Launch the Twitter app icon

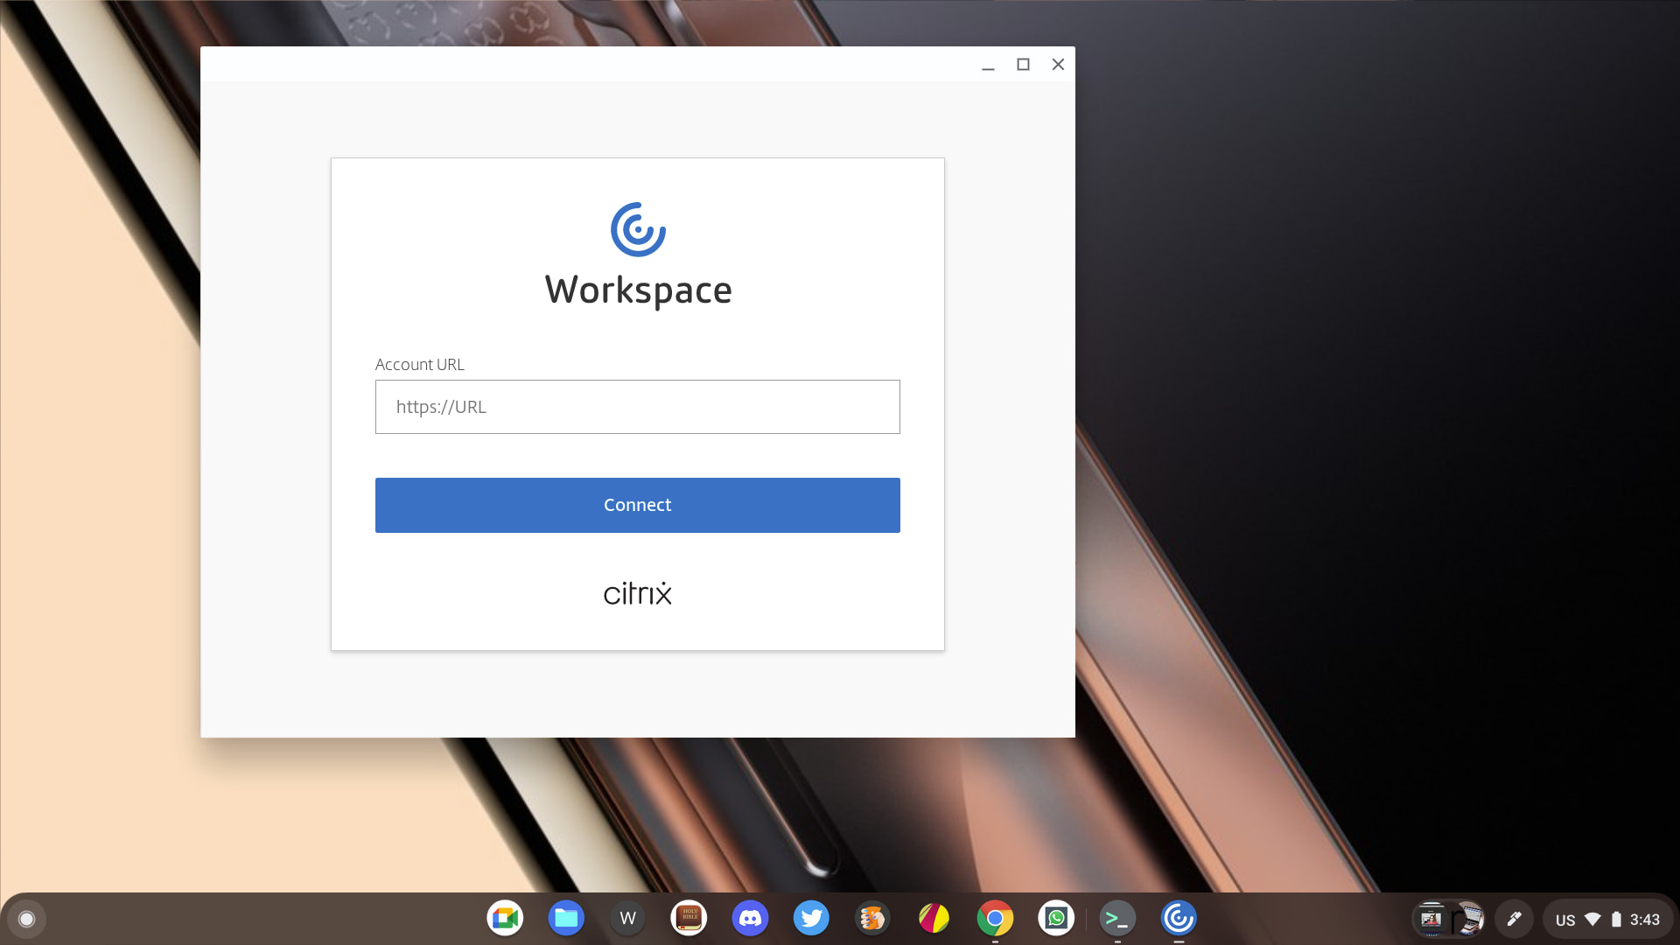[x=811, y=918]
